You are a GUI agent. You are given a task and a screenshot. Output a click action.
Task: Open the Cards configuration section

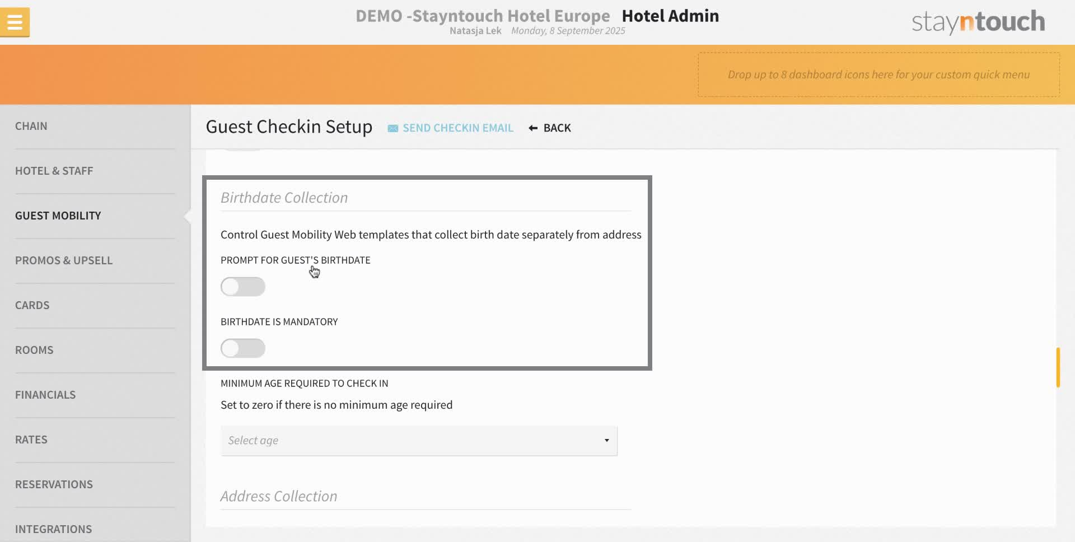coord(32,305)
